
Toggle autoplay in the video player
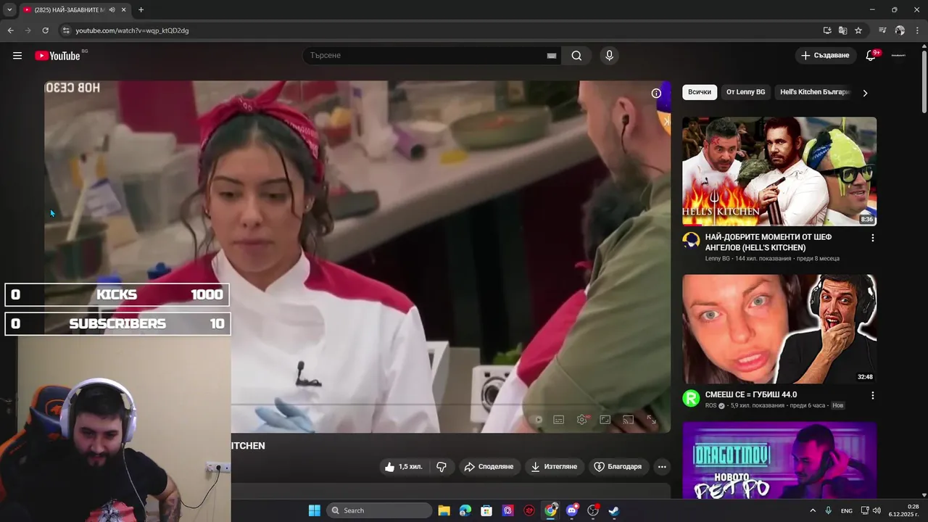click(538, 420)
